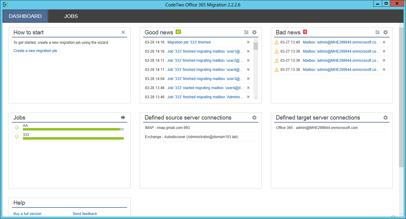Viewport: 406px width, 219px height.
Task: Dismiss the 'user2@' news entry
Action: (x=248, y=61)
